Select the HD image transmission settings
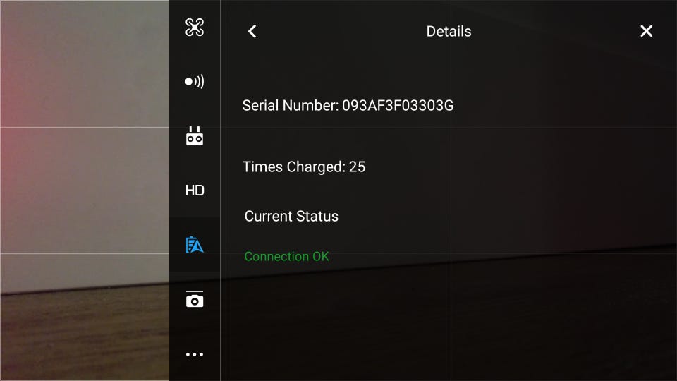 (195, 190)
